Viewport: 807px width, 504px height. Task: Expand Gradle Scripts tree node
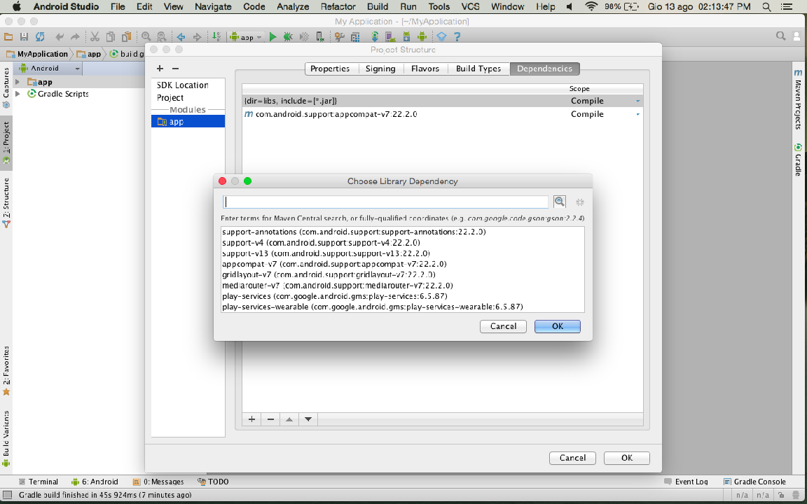pyautogui.click(x=18, y=94)
